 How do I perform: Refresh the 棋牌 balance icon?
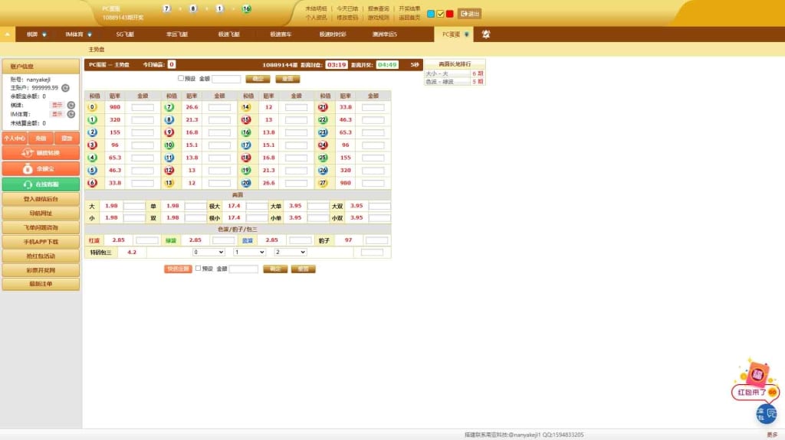pos(71,105)
